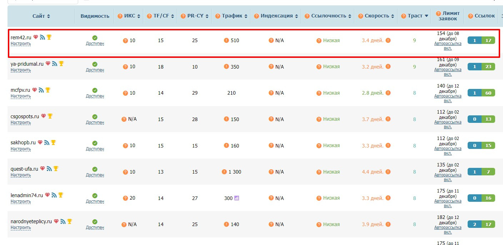Click the RSS icon next to mcfpv.ru
The height and width of the screenshot is (245, 503).
coord(41,90)
